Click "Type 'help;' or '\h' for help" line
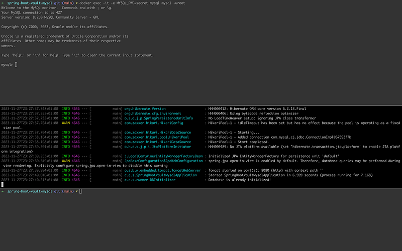This screenshot has width=402, height=251. (x=77, y=55)
